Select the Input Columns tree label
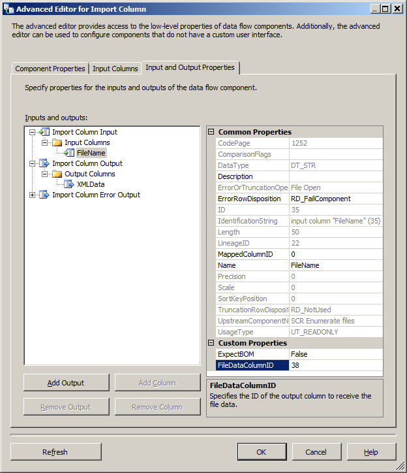407x473 pixels. pos(87,142)
